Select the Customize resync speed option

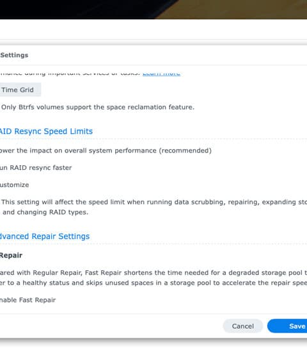14,185
